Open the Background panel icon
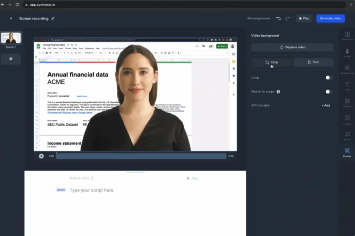Image resolution: width=355 pixels, height=236 pixels. (x=347, y=69)
